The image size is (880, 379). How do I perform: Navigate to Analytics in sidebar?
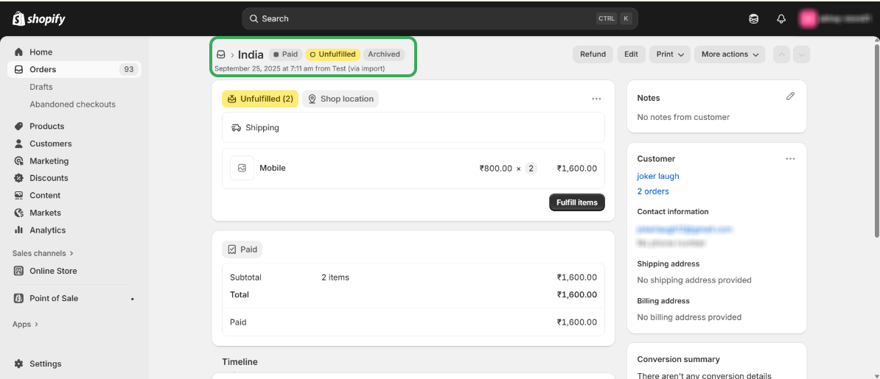47,230
